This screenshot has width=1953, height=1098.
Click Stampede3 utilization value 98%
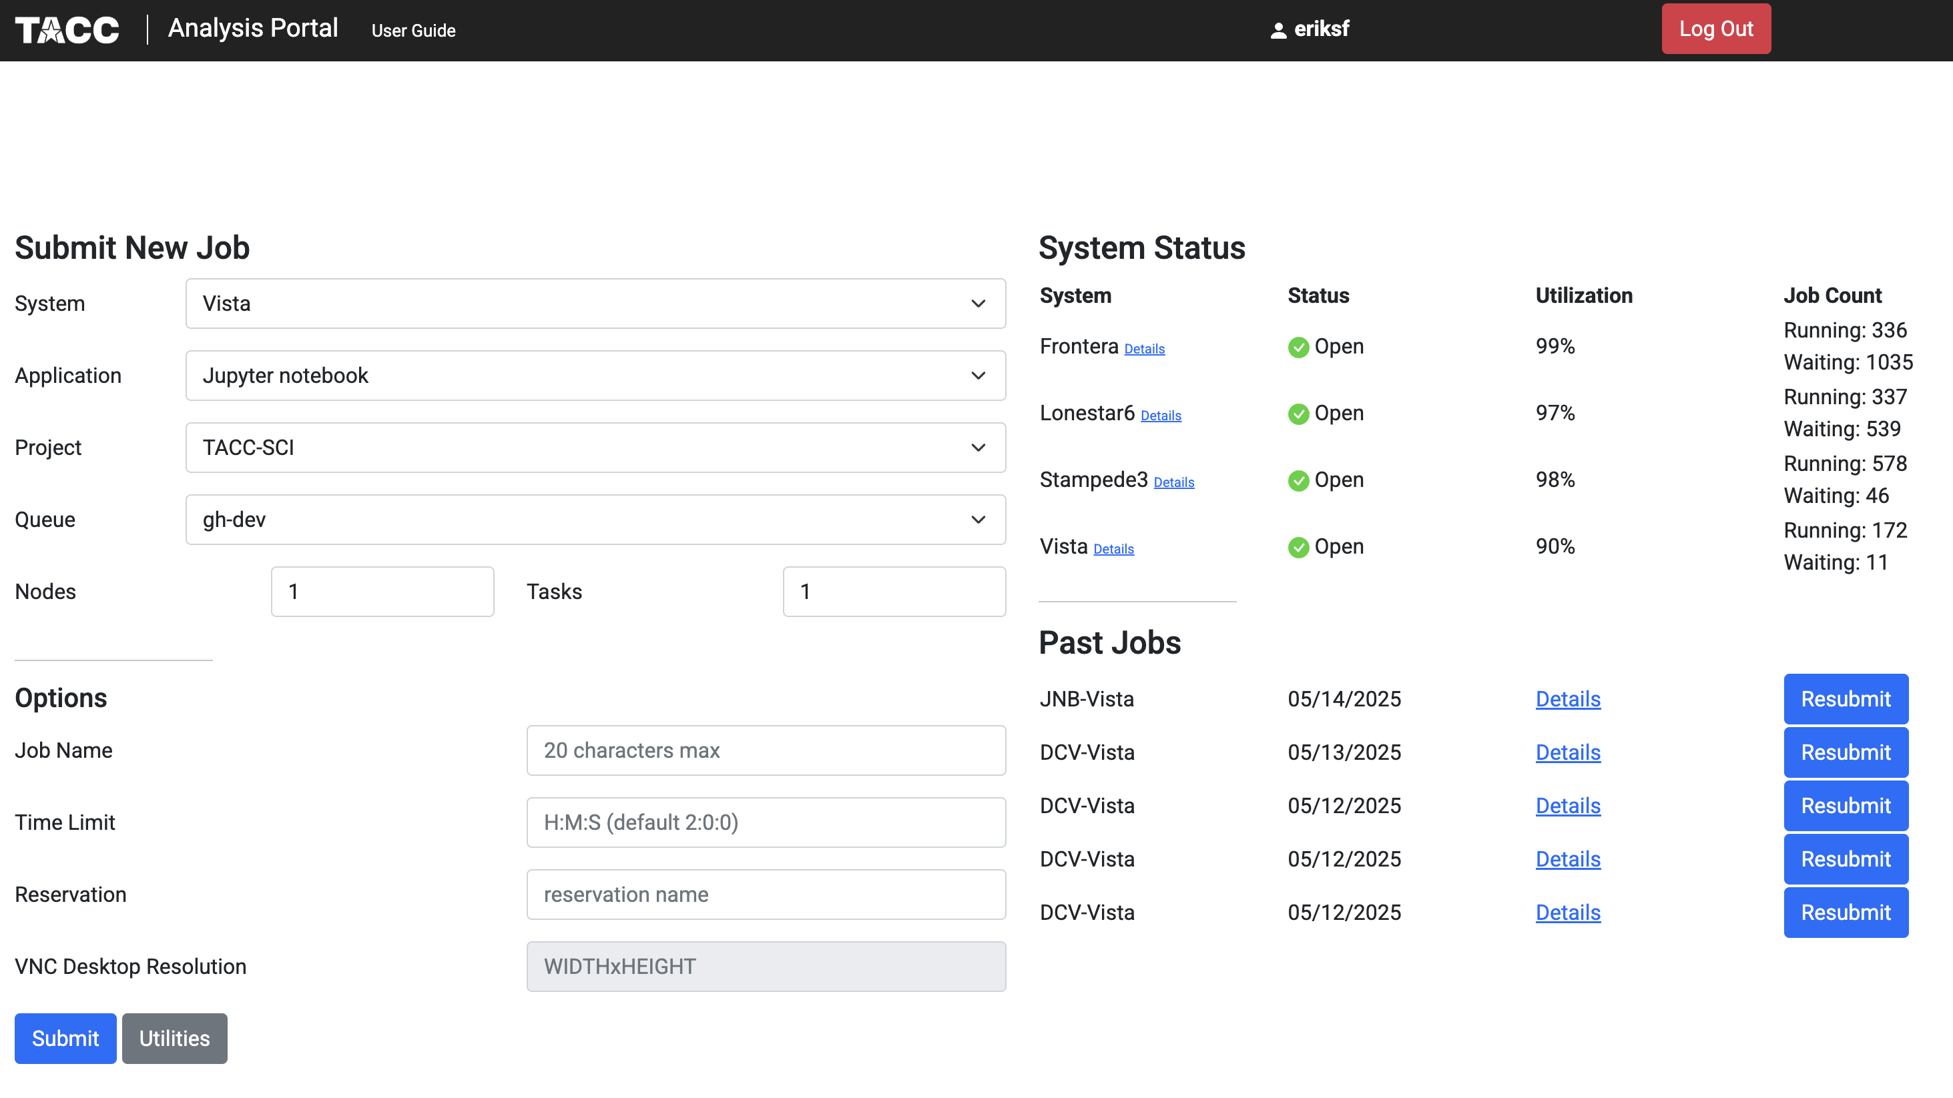tap(1555, 480)
